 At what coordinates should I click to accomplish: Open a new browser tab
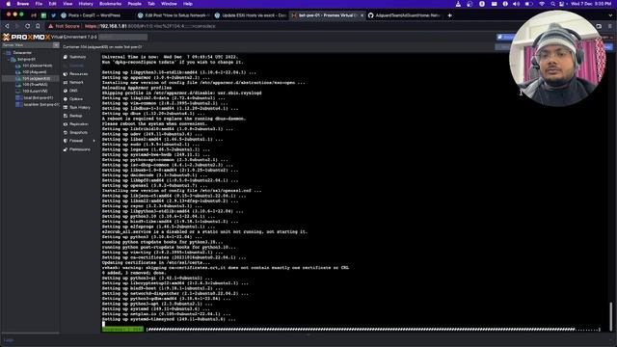449,15
